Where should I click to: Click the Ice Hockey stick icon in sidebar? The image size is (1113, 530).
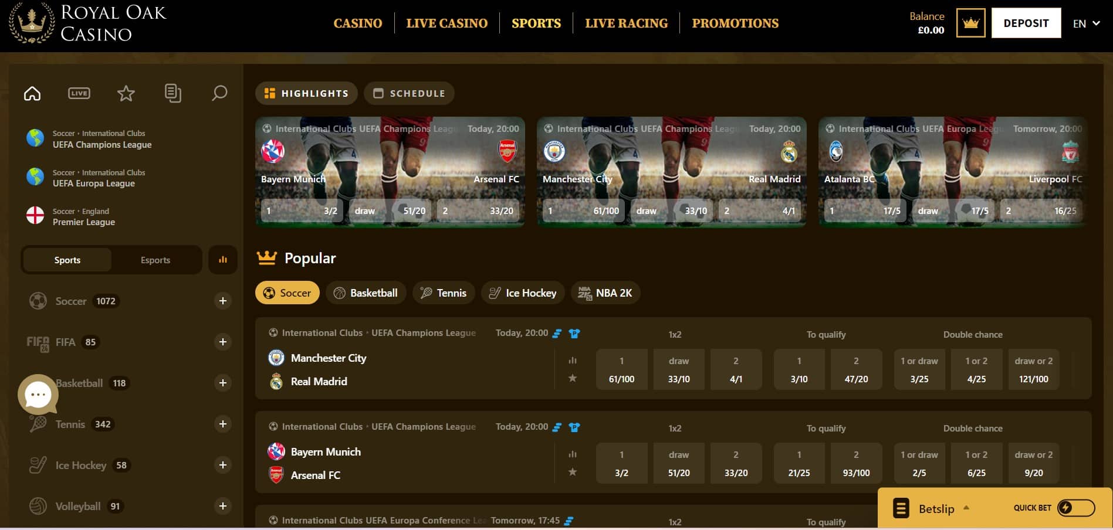(38, 465)
